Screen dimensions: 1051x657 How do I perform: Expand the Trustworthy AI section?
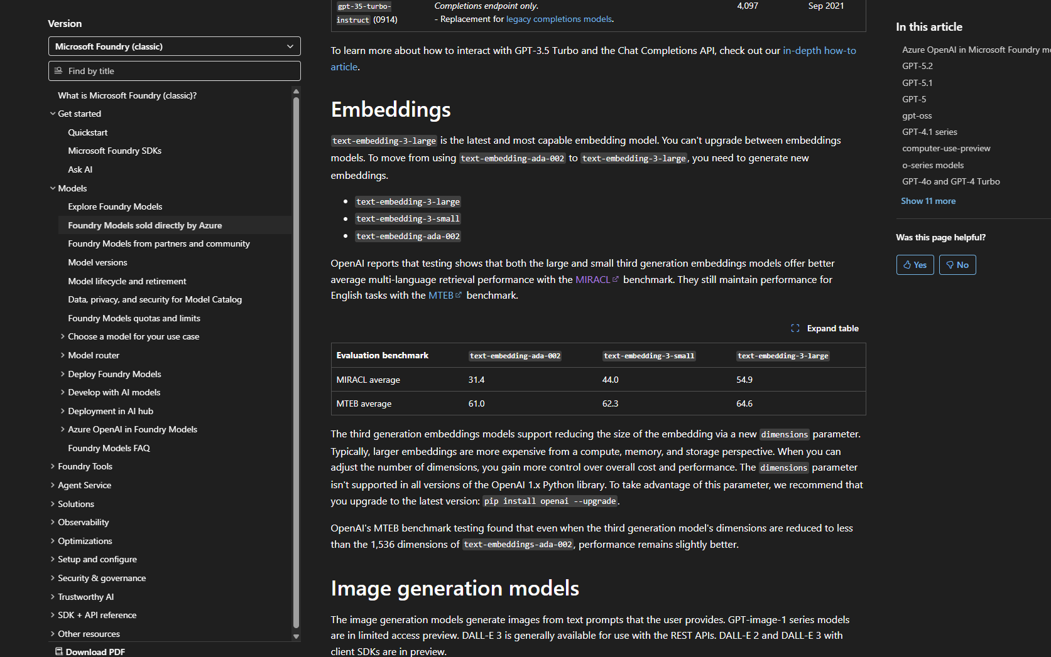(53, 597)
